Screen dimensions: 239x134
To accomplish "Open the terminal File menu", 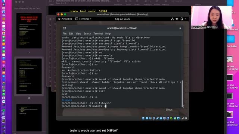I will pyautogui.click(x=65, y=33).
